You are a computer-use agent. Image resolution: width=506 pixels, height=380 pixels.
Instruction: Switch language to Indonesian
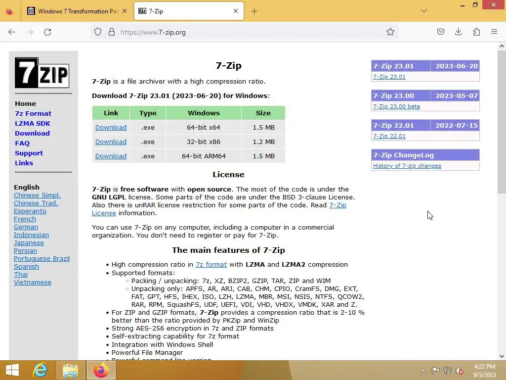(31, 235)
